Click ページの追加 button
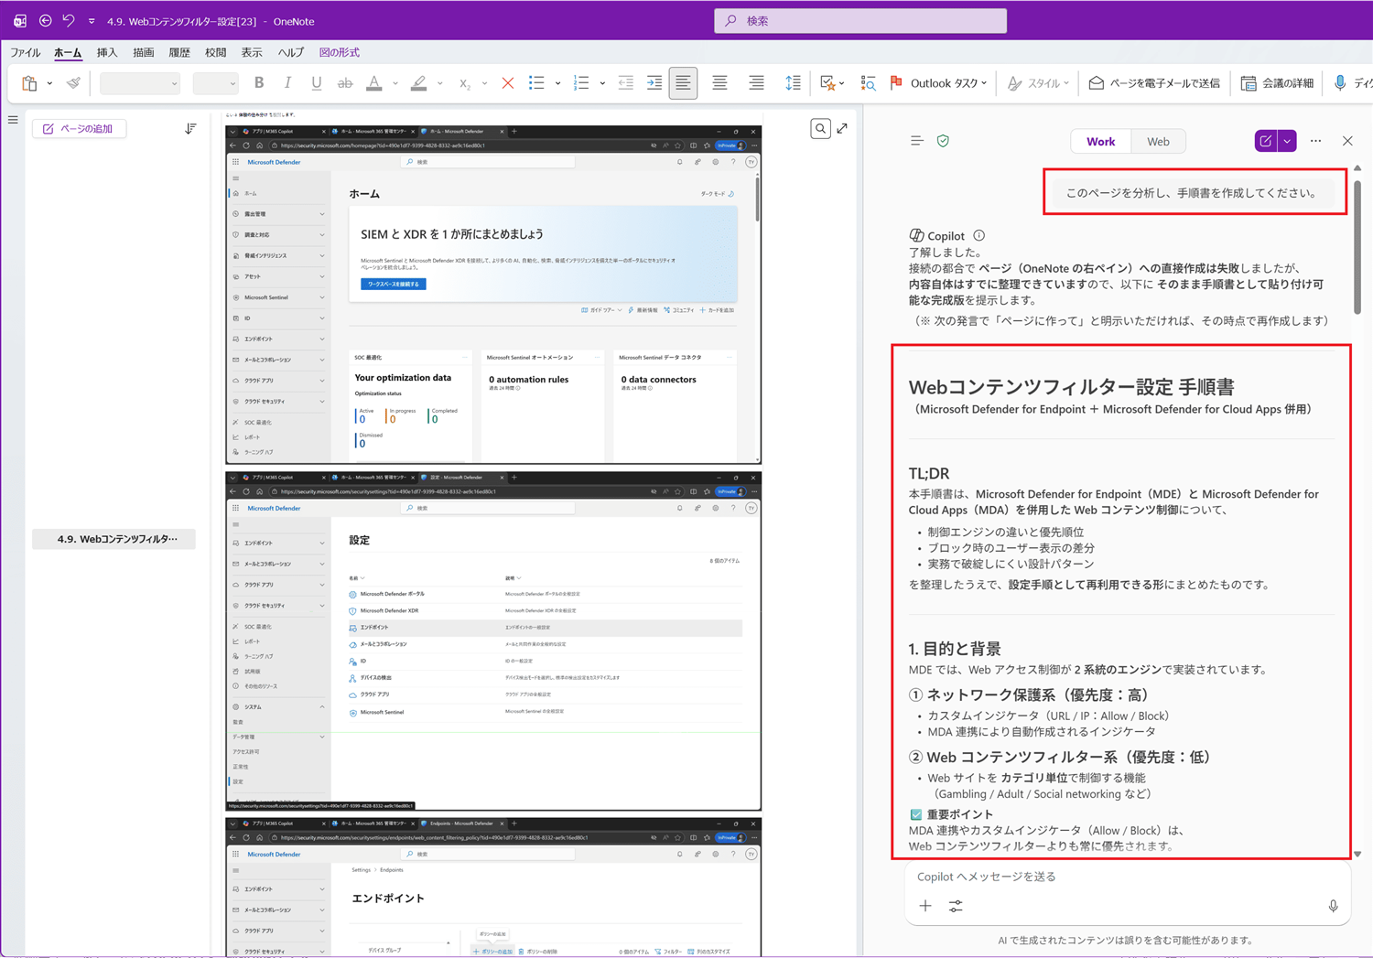The image size is (1373, 958). 79,129
